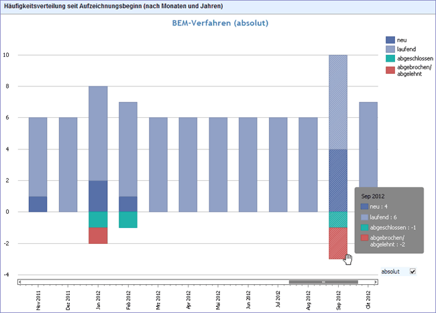Viewport: 436px width, 313px height.
Task: Select the Mrz 2012 laufend bar
Action: (158, 164)
